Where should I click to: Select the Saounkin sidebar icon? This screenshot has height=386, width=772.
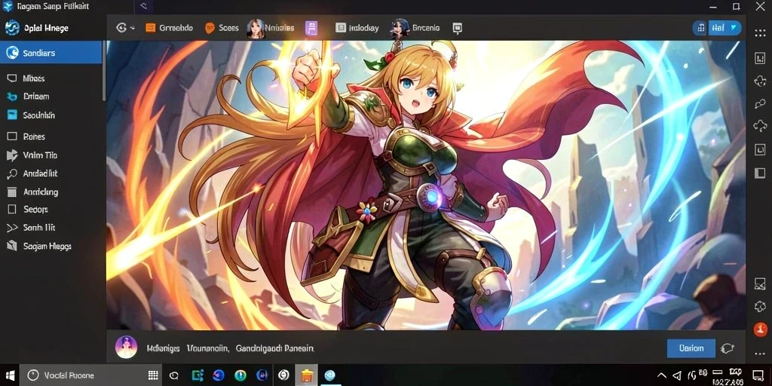(x=12, y=115)
